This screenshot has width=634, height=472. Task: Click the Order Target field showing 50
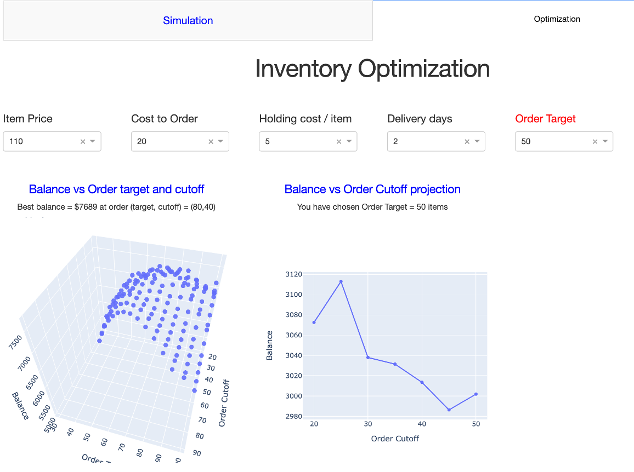coord(551,141)
